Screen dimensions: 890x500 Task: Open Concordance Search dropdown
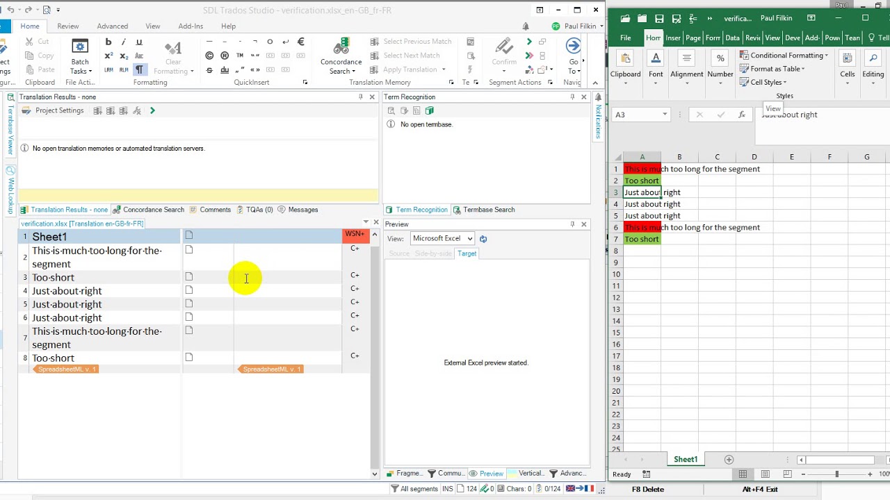[x=341, y=57]
